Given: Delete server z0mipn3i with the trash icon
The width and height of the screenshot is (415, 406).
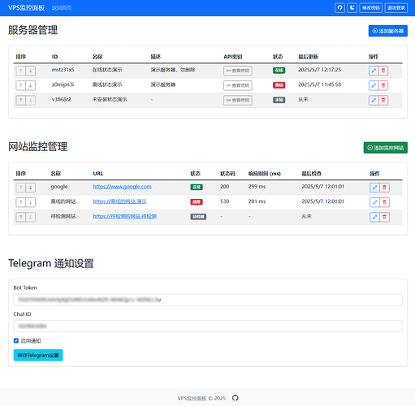Looking at the screenshot, I should coord(383,85).
